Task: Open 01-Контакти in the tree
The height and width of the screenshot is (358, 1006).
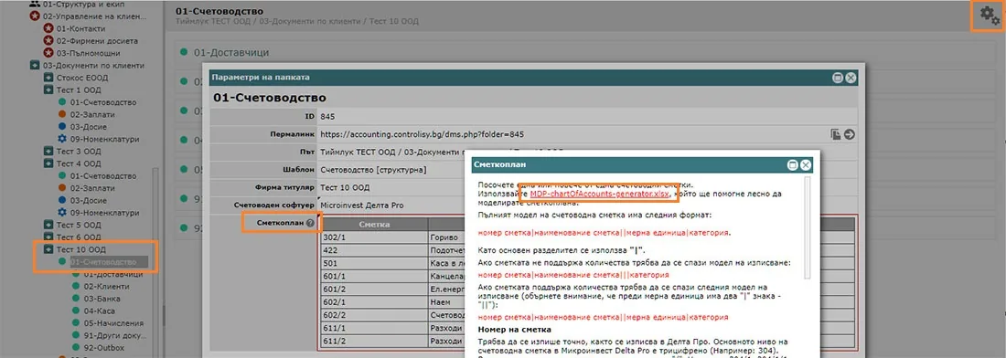Action: [x=80, y=29]
